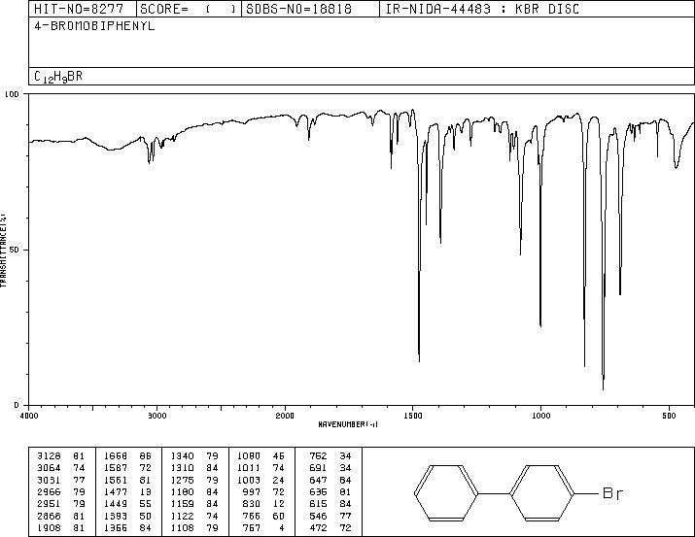This screenshot has height=537, width=695.
Task: Click the Br atom label in structure
Action: coord(613,493)
